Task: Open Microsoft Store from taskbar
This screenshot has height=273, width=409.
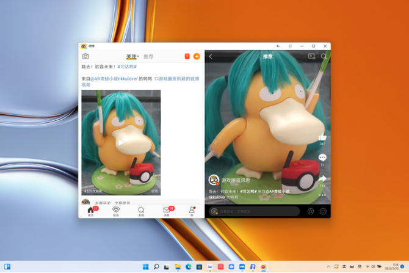Action: pyautogui.click(x=199, y=267)
